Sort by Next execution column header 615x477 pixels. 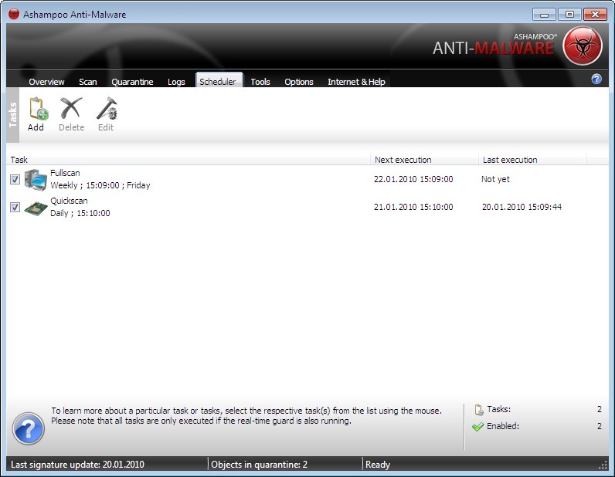click(424, 160)
